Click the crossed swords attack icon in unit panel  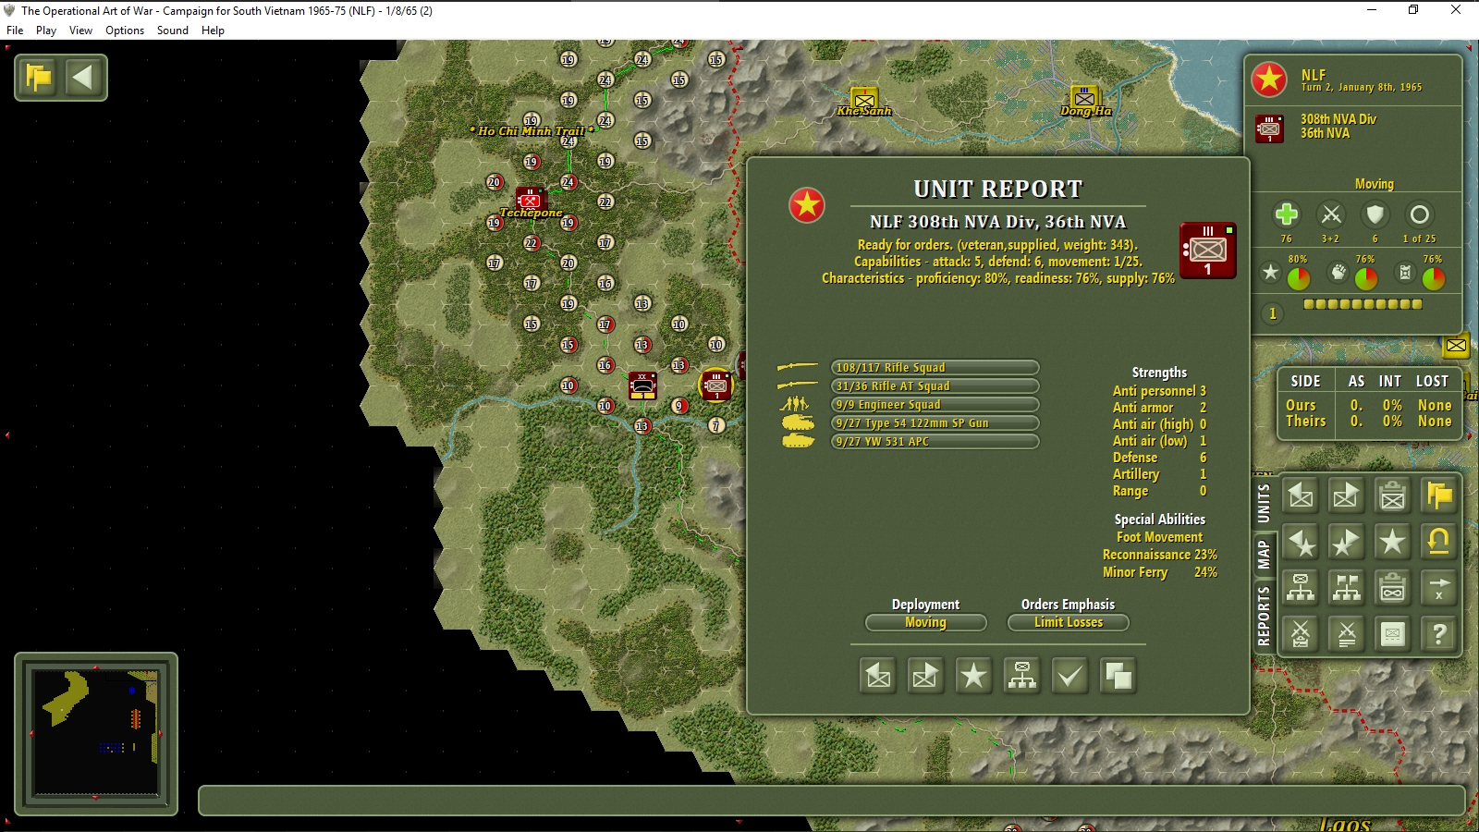coord(1331,214)
